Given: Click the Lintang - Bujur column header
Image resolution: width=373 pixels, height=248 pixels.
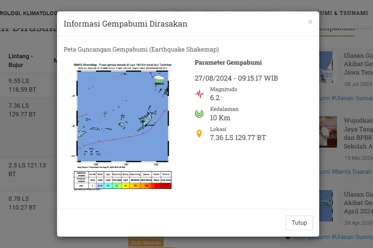Looking at the screenshot, I should [x=21, y=61].
